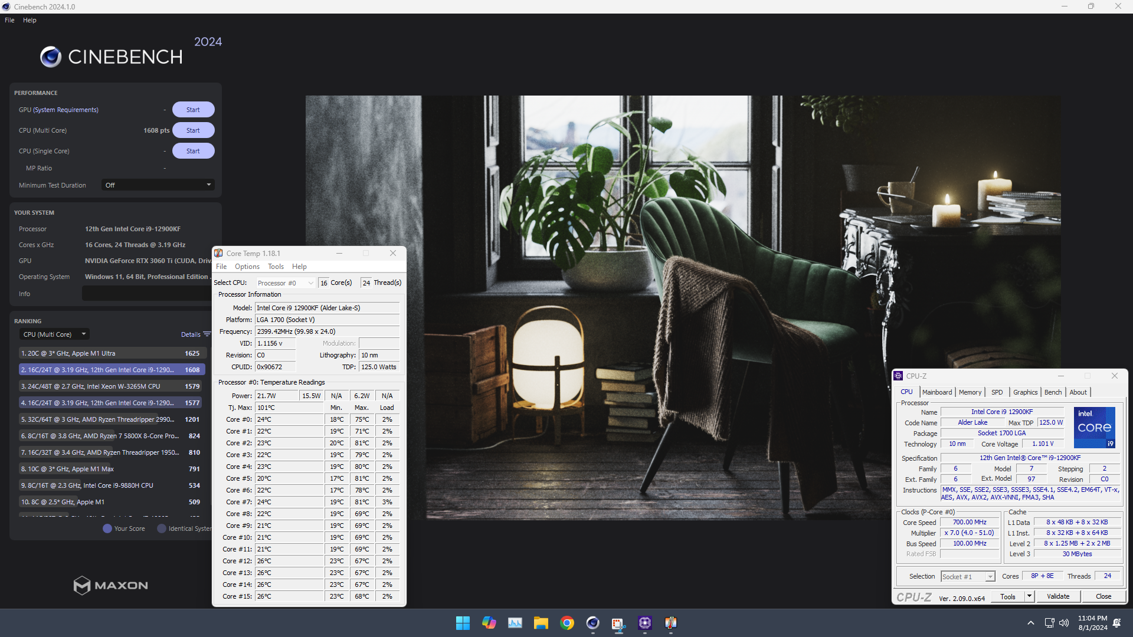Switch to CPU-Z via taskbar icon

point(644,623)
